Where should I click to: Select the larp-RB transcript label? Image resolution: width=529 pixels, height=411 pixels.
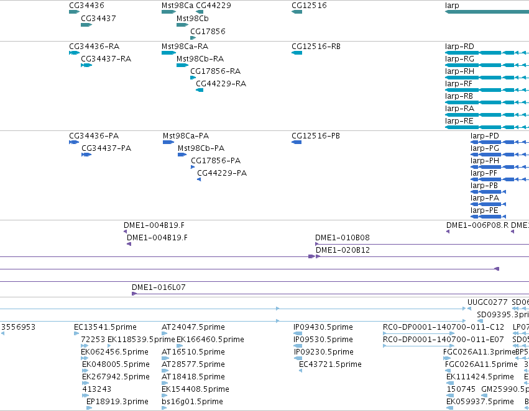tap(459, 96)
